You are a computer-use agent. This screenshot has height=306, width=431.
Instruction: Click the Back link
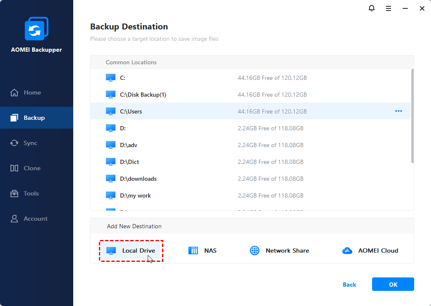coord(349,285)
